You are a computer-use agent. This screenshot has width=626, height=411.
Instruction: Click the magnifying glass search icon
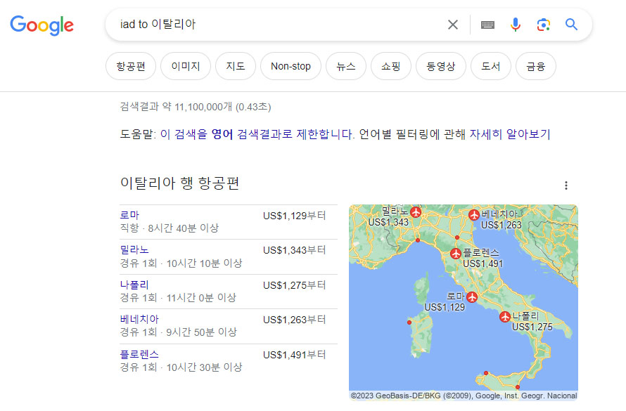(571, 25)
